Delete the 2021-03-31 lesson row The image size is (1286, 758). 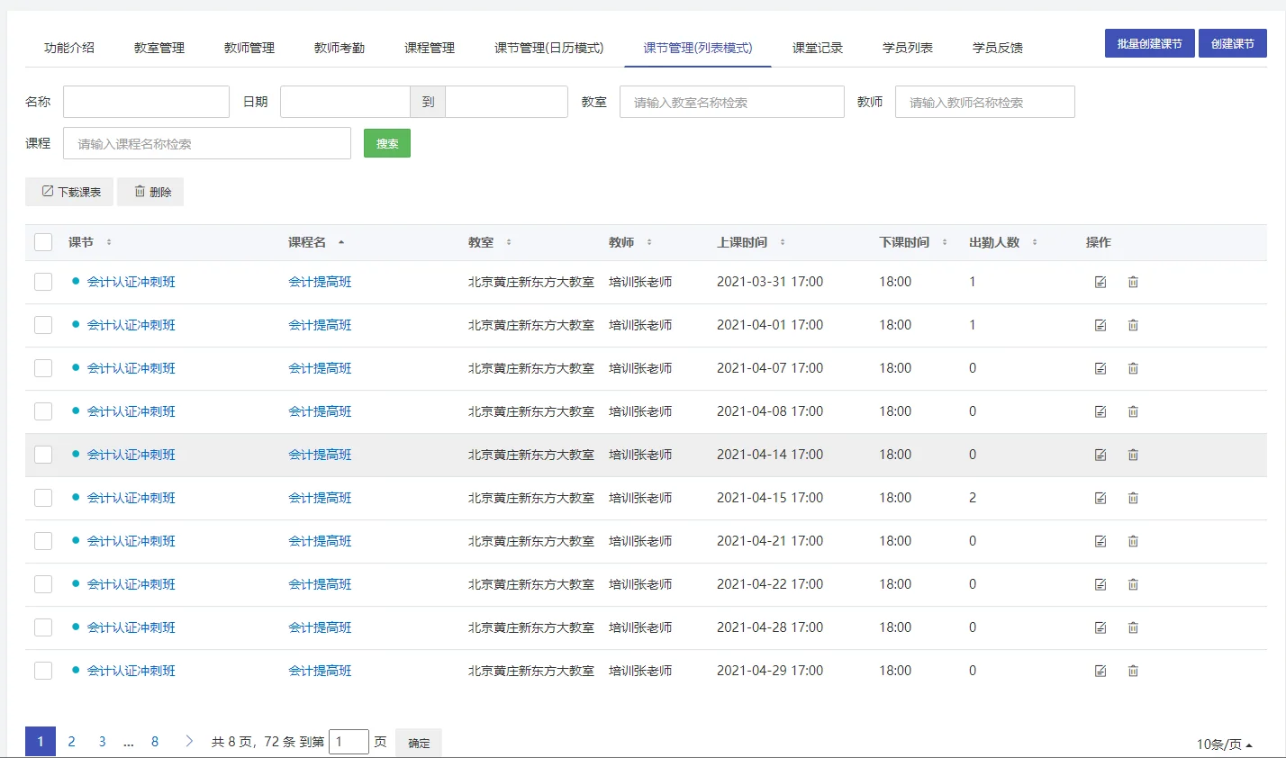click(x=1133, y=282)
